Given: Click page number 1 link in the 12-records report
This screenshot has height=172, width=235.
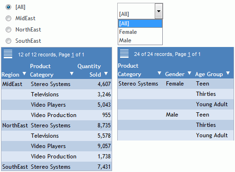Looking at the screenshot, I should coord(73,55).
